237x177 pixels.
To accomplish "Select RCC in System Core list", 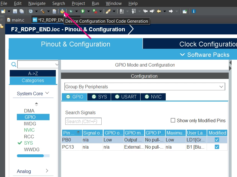I will [x=29, y=137].
